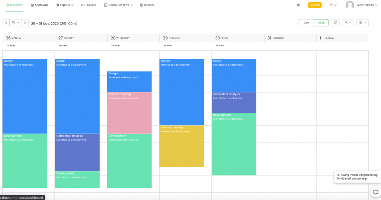Open Wednesday's External meeting entry
The image size is (381, 200).
point(129,113)
